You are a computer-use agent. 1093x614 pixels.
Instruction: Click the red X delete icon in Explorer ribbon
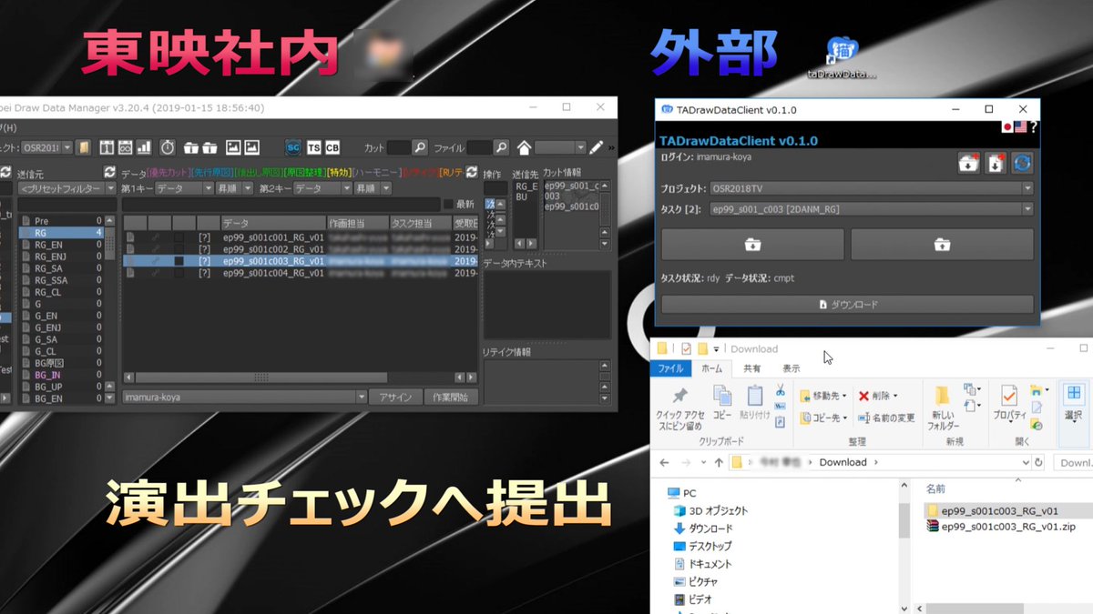864,396
